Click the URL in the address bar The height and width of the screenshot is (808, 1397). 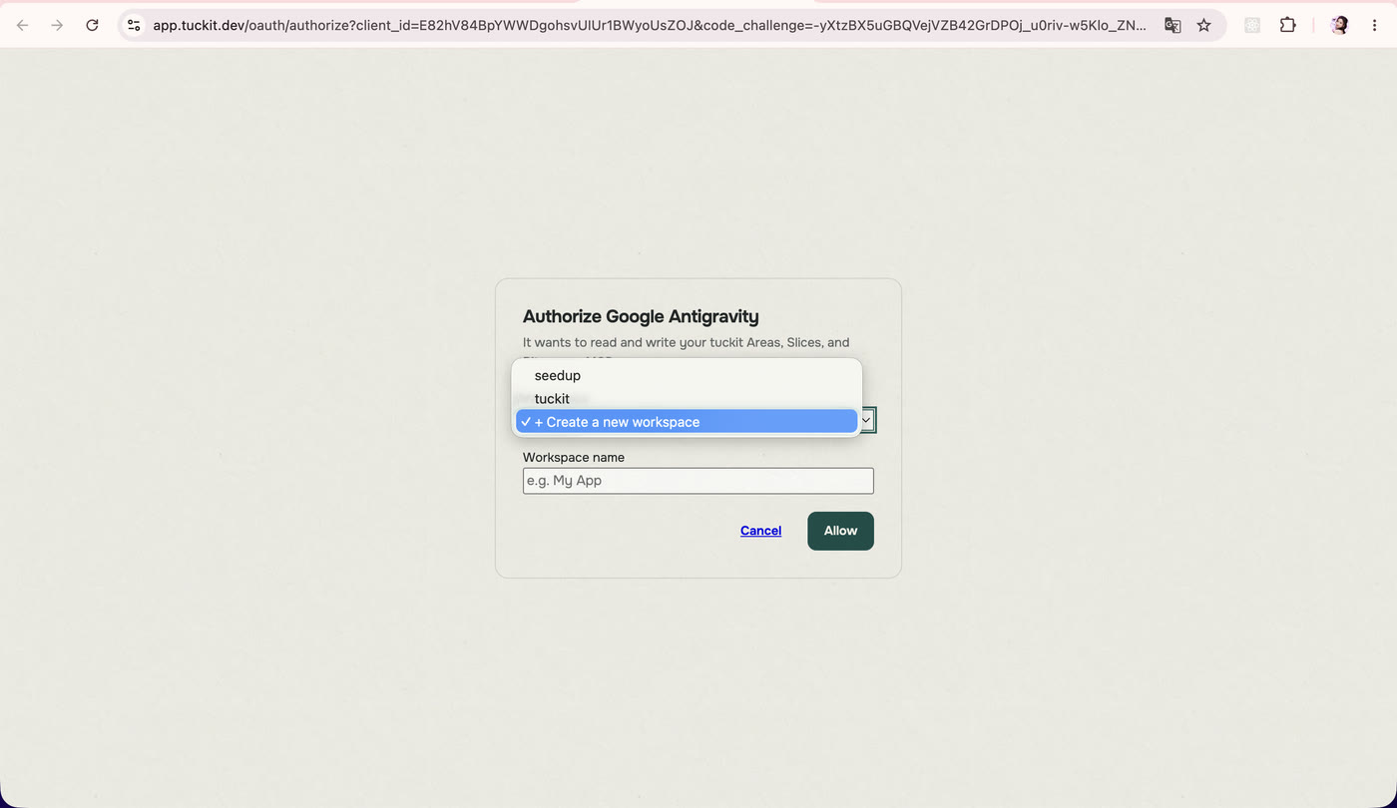pos(650,25)
